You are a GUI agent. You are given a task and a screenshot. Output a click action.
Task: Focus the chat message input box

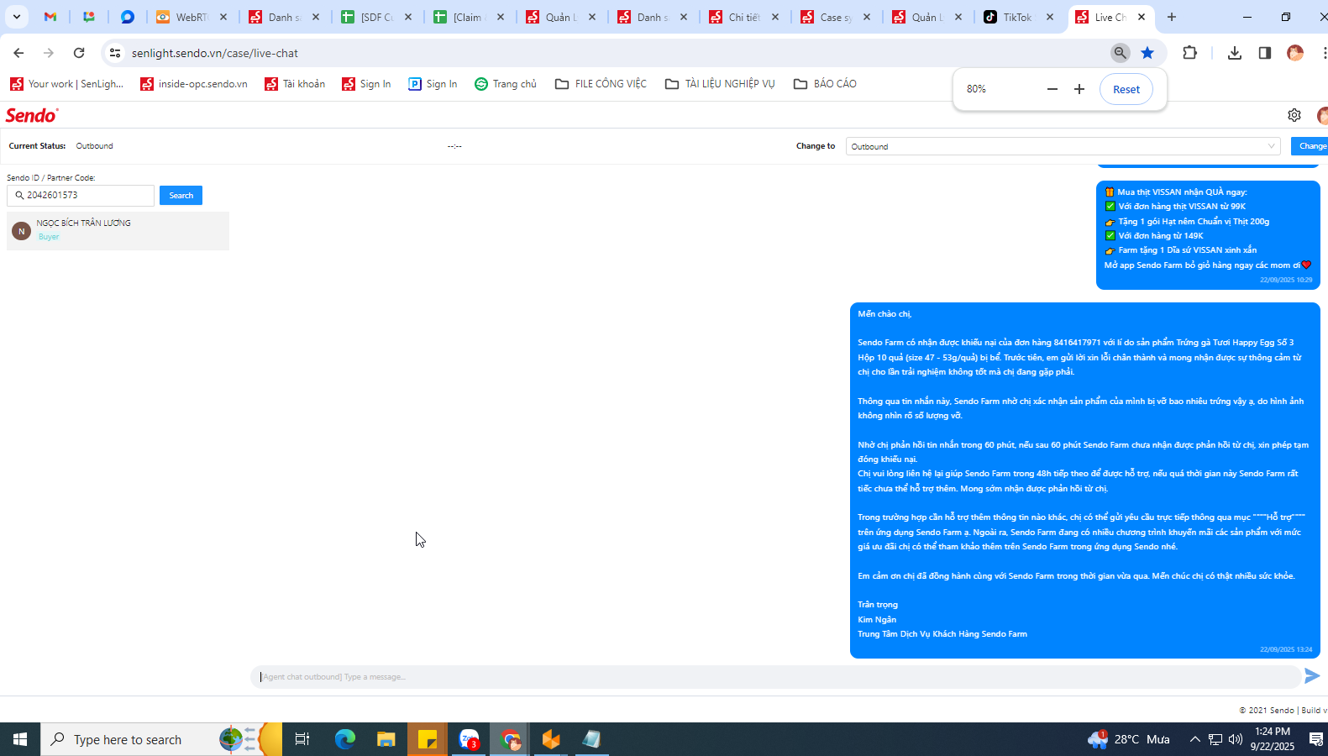pos(775,677)
